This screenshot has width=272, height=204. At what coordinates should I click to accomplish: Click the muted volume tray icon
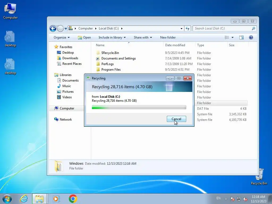click(x=245, y=199)
